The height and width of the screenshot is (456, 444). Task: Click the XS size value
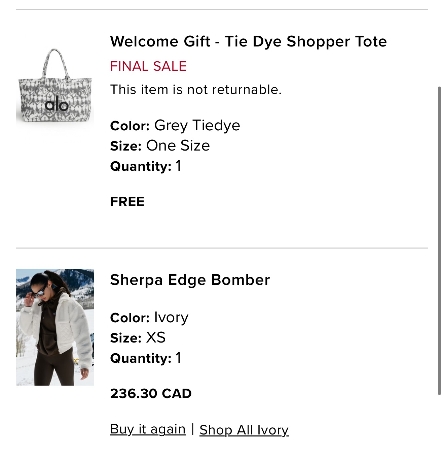click(156, 337)
